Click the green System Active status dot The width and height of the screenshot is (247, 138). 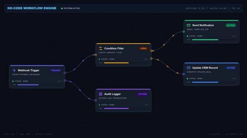[62, 8]
